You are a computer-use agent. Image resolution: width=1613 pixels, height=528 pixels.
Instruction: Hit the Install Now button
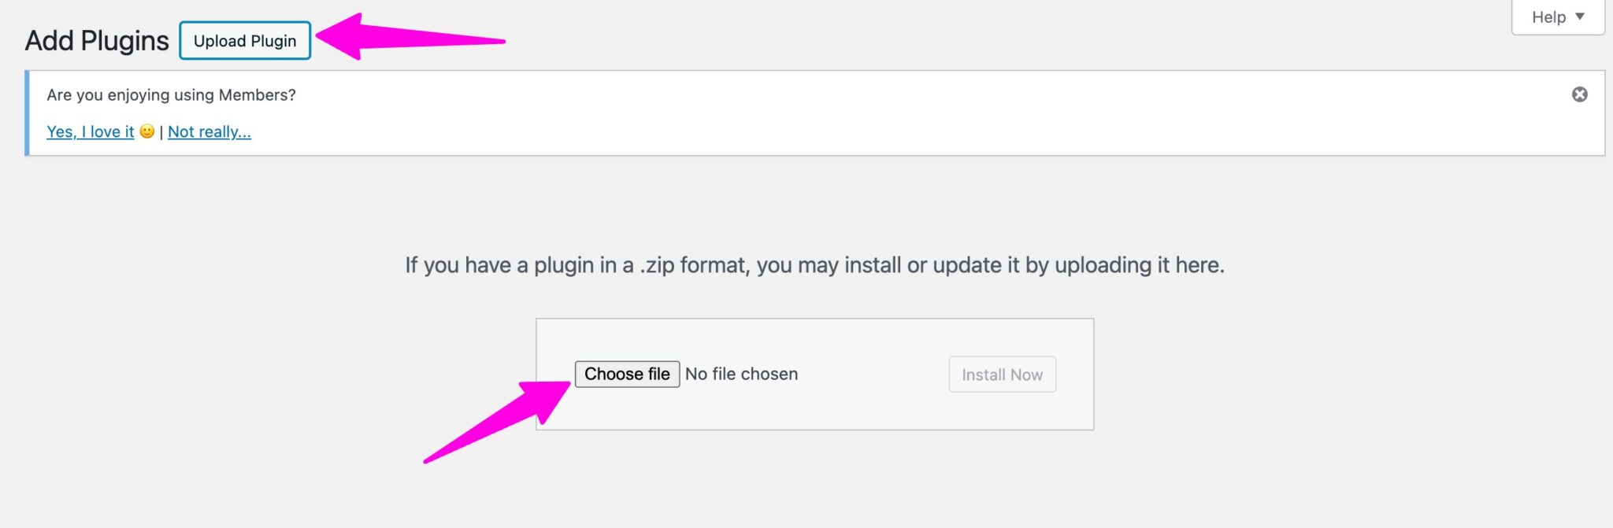coord(1002,375)
